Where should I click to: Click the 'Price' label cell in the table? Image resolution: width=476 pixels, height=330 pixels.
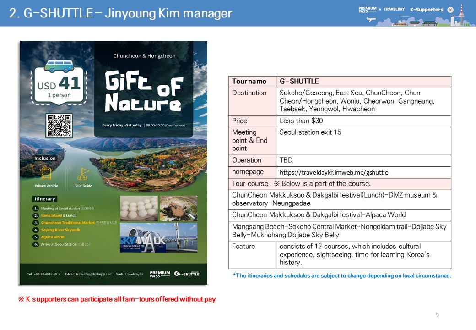pyautogui.click(x=252, y=121)
